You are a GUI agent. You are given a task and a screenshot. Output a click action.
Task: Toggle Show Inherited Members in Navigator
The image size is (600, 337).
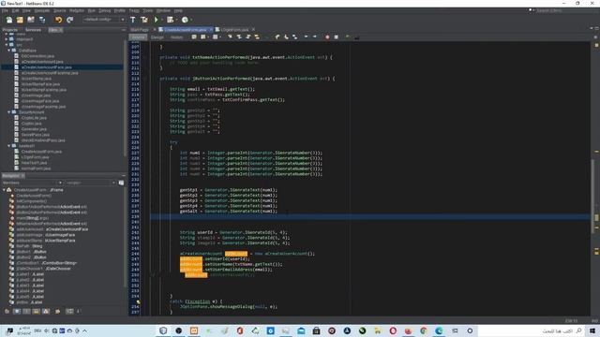coord(7,312)
